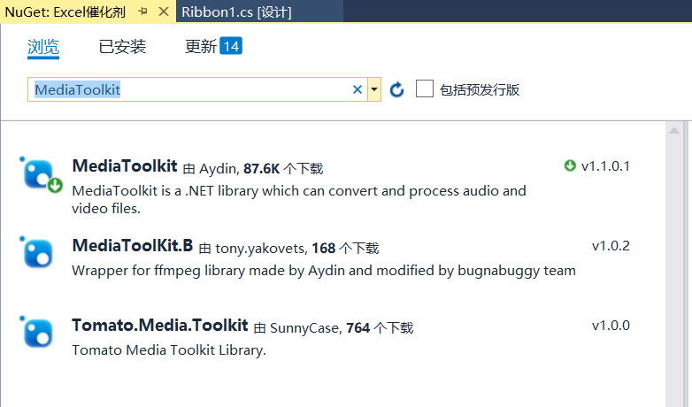The height and width of the screenshot is (407, 692).
Task: Click the Wrapper for ffmpeg library description
Action: (x=324, y=271)
